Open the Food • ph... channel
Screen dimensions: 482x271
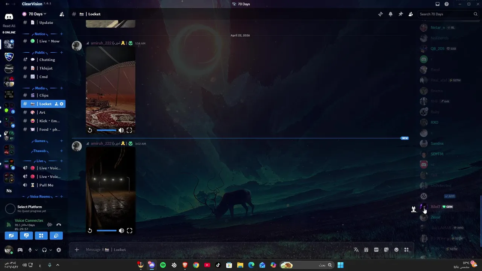[43, 129]
